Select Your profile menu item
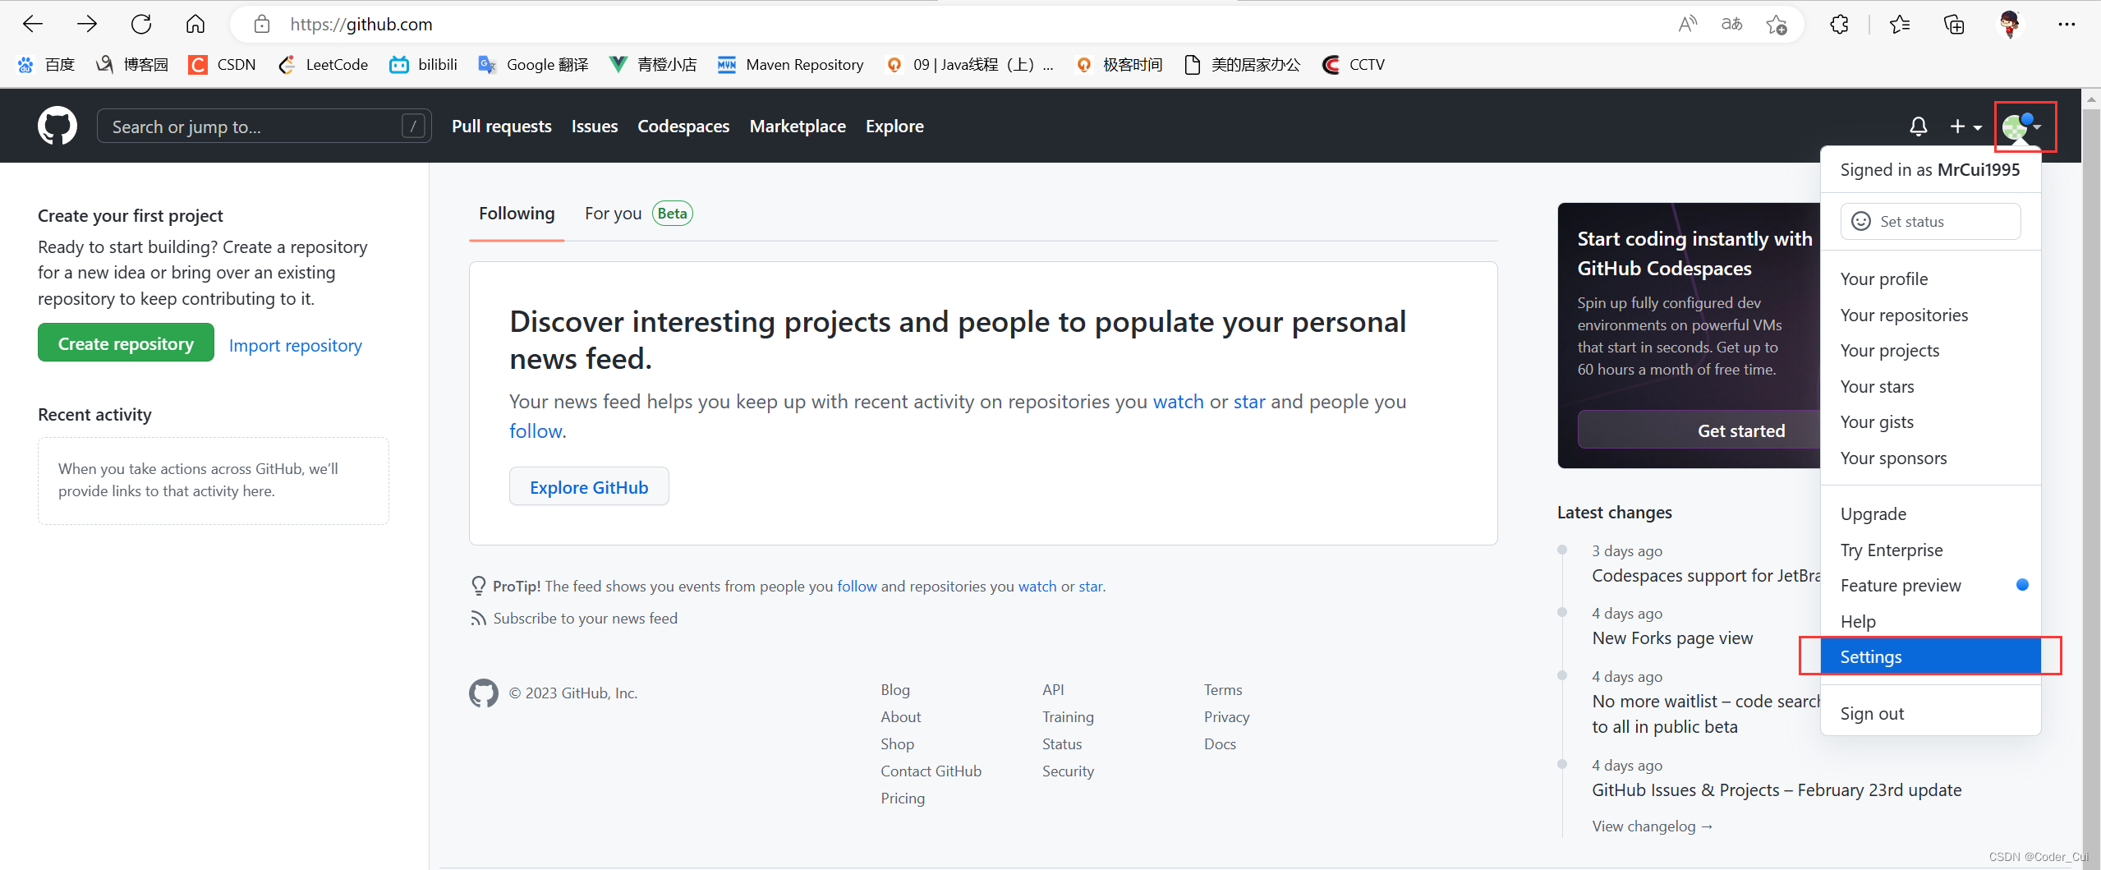 1930,279
